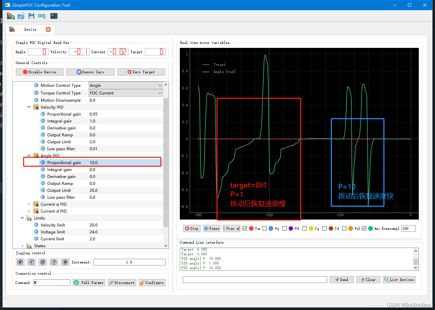Open the Arduino integration tool

pos(42,16)
